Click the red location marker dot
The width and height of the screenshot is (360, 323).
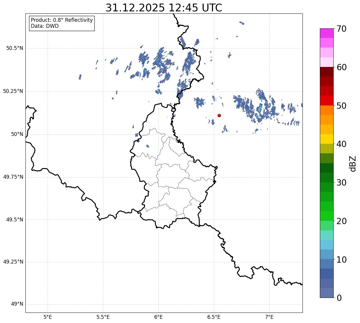coord(219,115)
